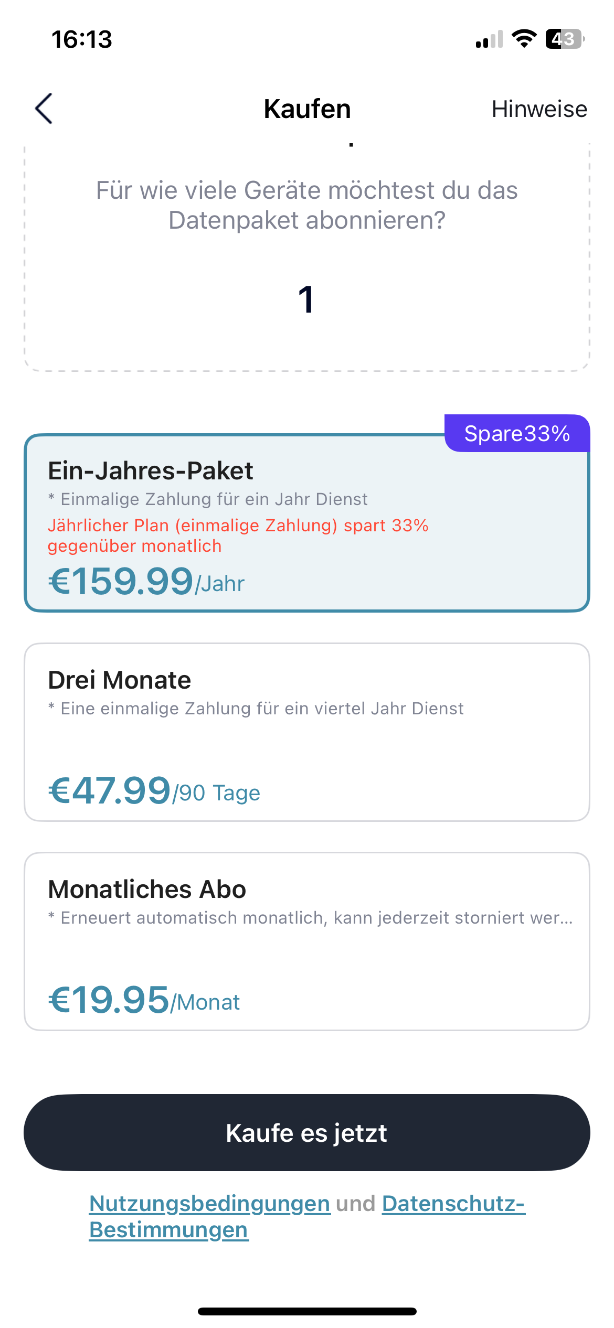Tap the cellular signal bars icon
The image size is (614, 1328).
(489, 39)
